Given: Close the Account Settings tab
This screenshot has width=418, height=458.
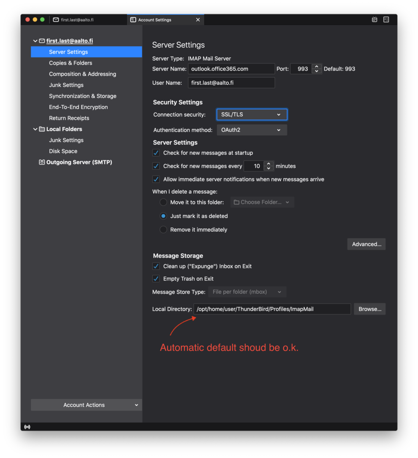Looking at the screenshot, I should tap(198, 20).
